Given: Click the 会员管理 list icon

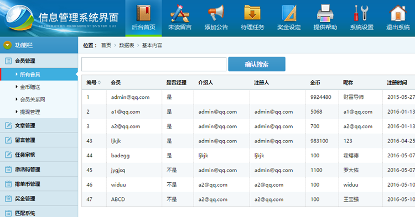Looking at the screenshot, I should point(8,61).
